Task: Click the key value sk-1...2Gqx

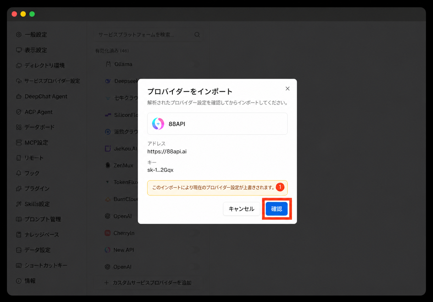Action: [x=160, y=170]
